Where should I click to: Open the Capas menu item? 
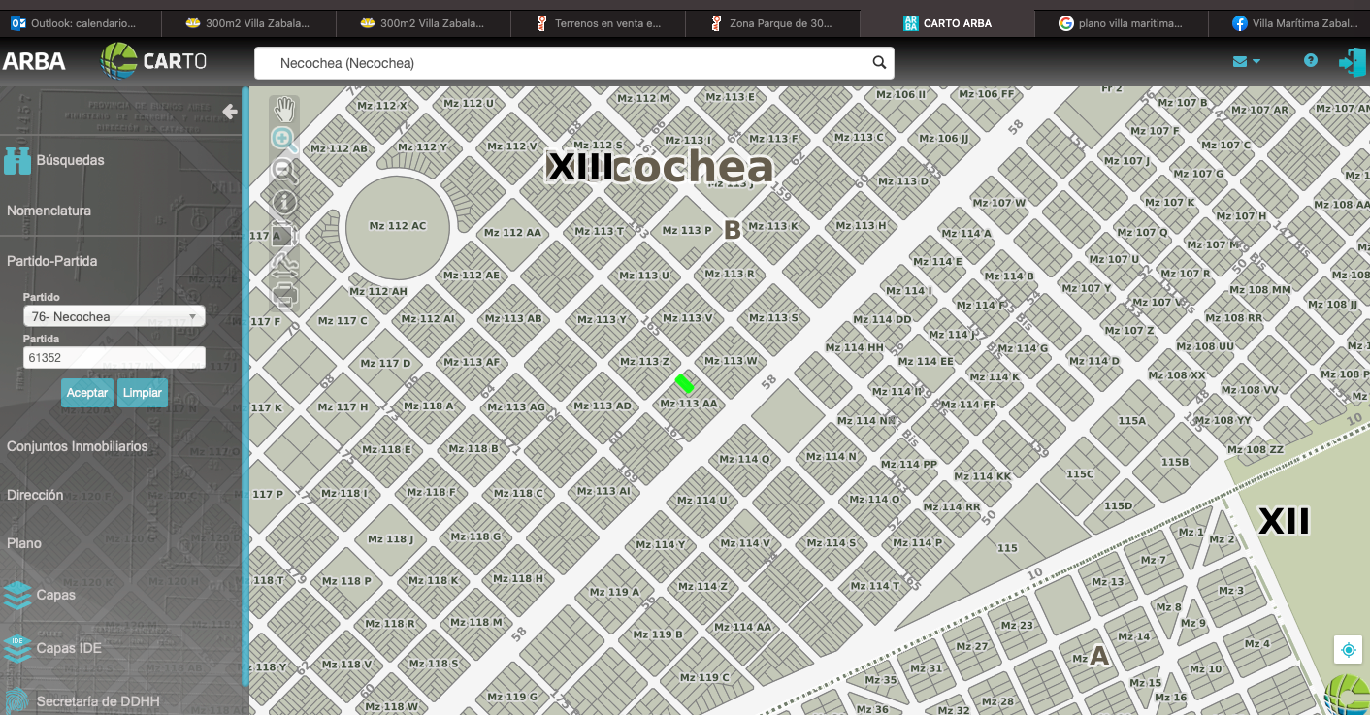(x=56, y=595)
